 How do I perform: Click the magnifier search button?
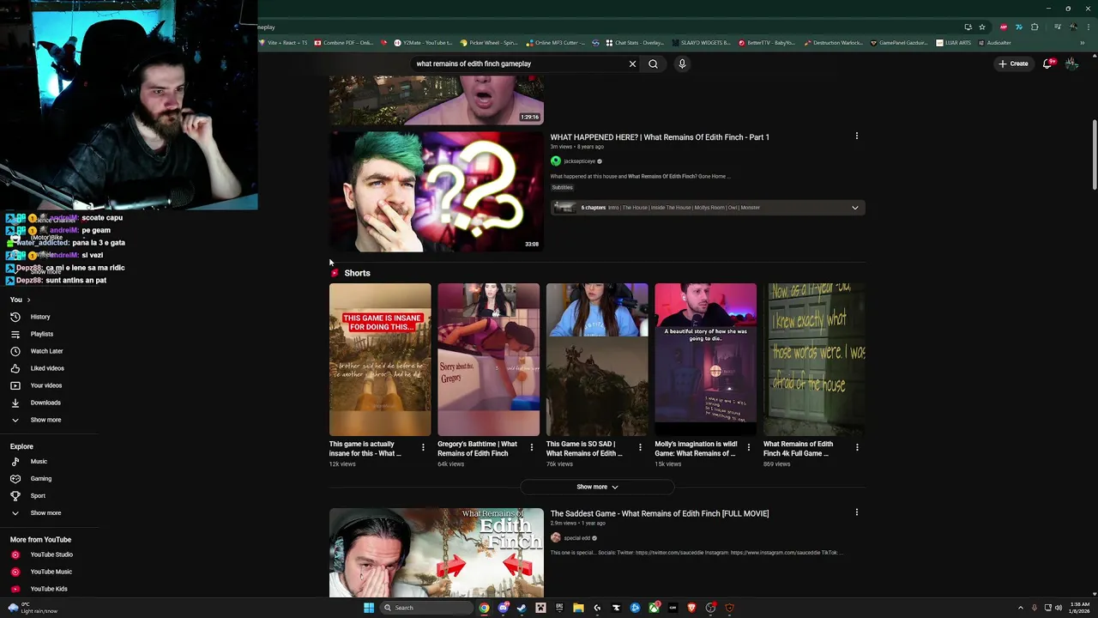point(653,64)
